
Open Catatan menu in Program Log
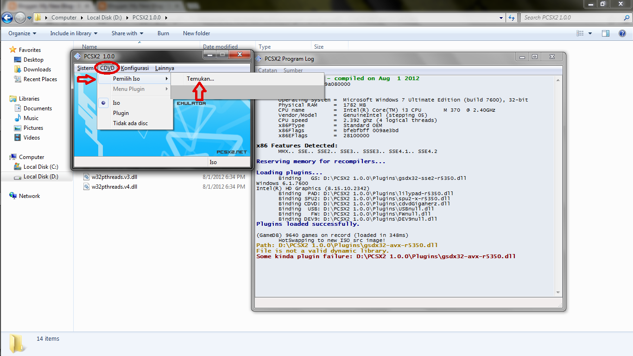[267, 70]
